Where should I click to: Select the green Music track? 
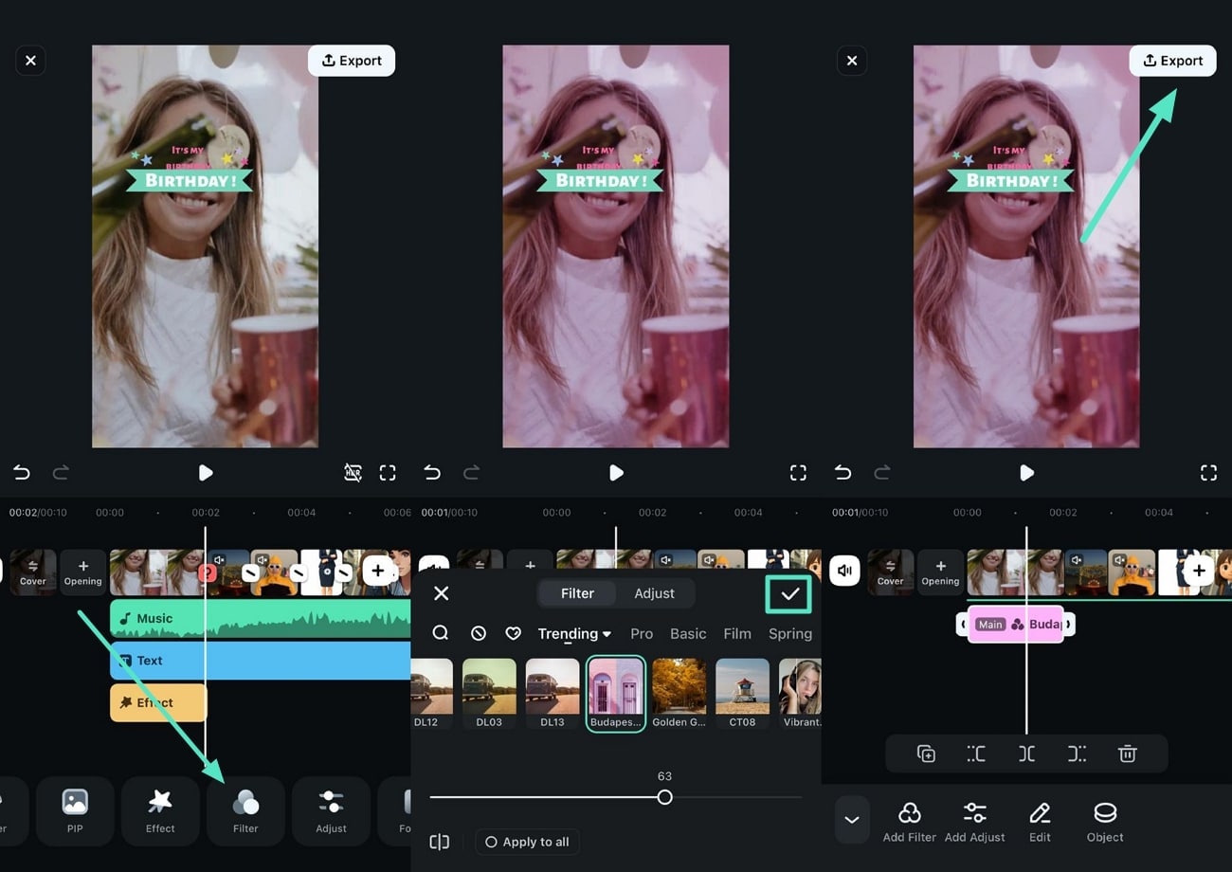[x=261, y=618]
